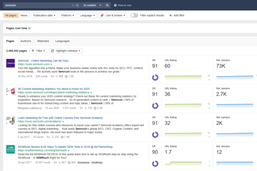Open the Ref. domains 73K trend chart
The width and height of the screenshot is (257, 171).
click(x=235, y=77)
